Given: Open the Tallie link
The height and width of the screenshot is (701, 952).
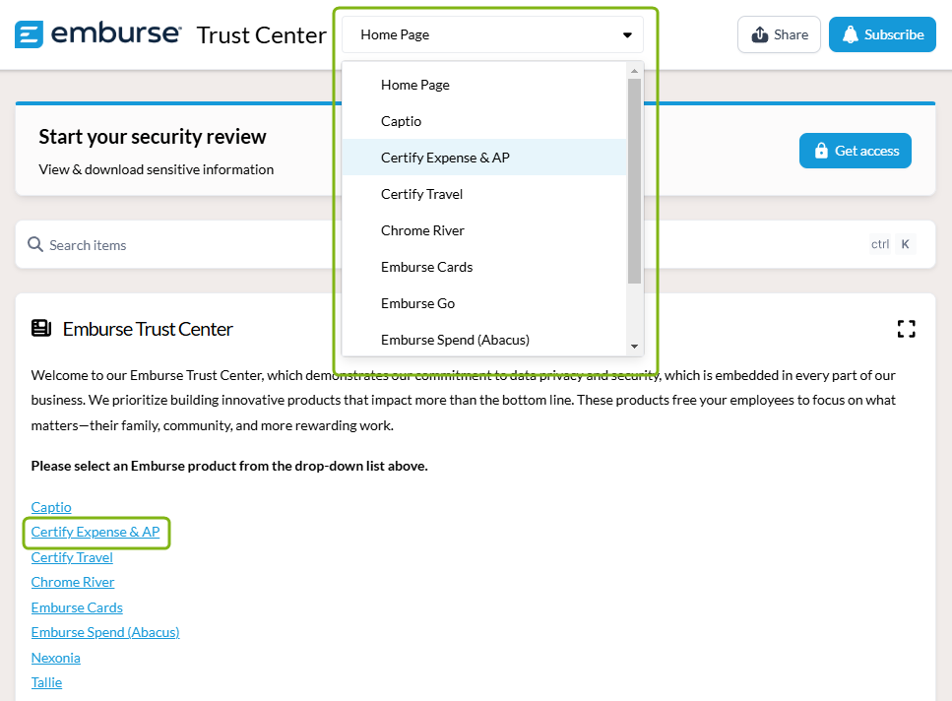Looking at the screenshot, I should coord(46,683).
